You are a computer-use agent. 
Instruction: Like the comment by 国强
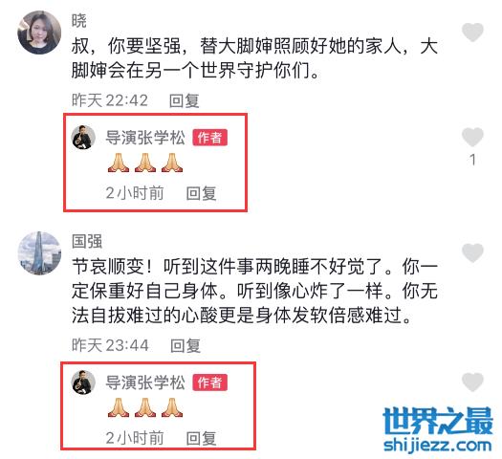[x=472, y=252]
